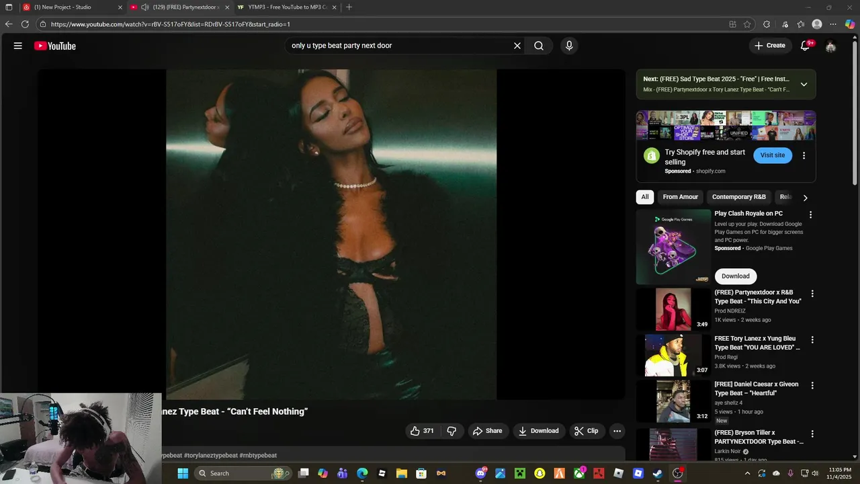Open Bryson Tiller x PARTYNEXTDOOR video title

[x=759, y=437]
